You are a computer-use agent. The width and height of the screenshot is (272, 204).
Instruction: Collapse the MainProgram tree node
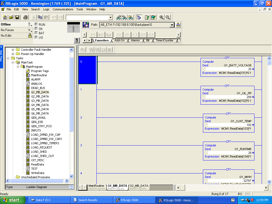(18, 67)
